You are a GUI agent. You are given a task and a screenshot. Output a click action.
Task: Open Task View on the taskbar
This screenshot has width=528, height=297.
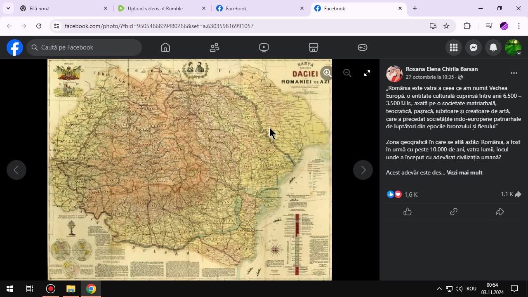pyautogui.click(x=30, y=289)
